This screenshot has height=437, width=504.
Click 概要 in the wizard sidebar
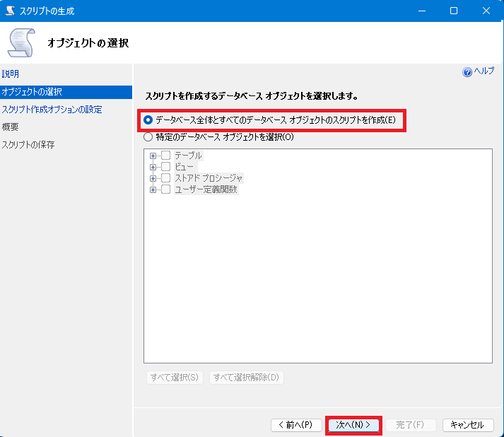11,127
